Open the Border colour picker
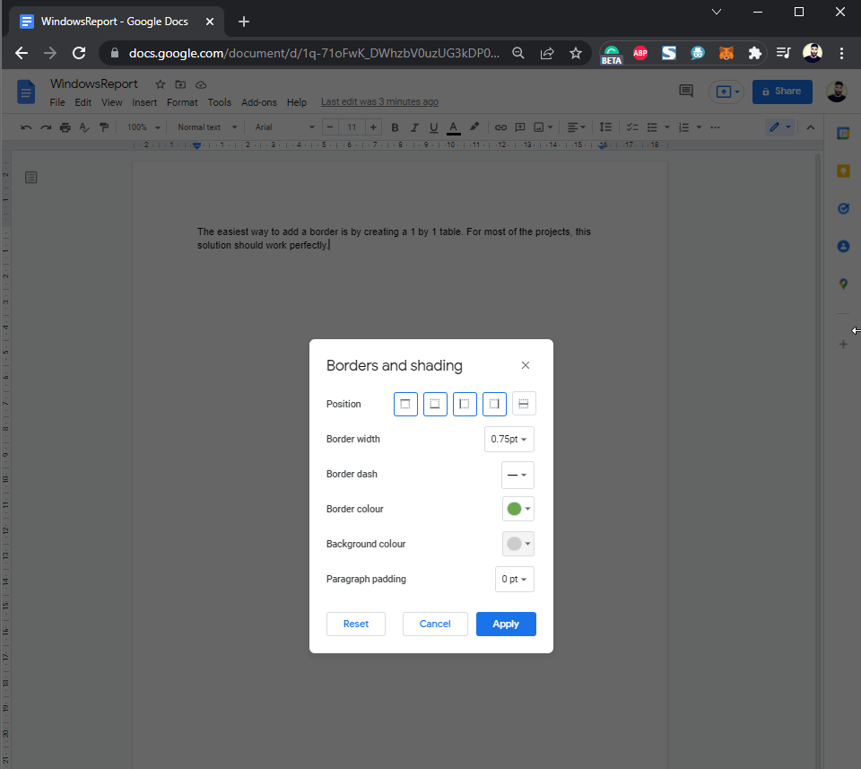Screen dimensions: 861x769 coord(517,509)
